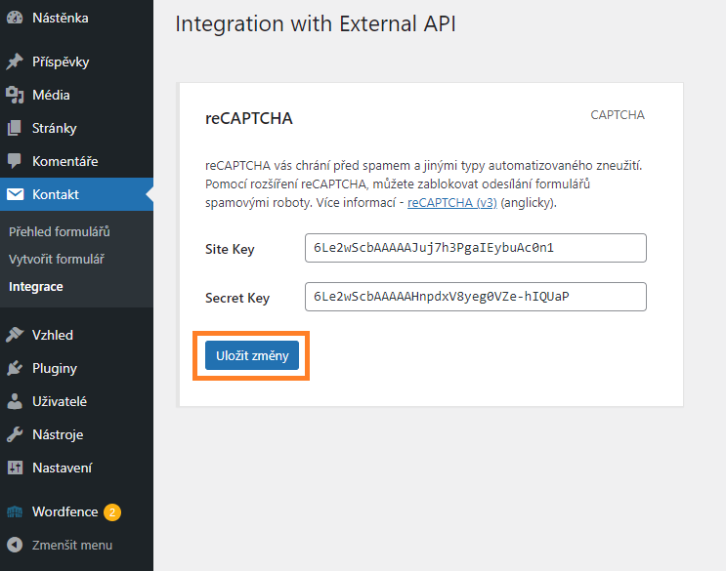Viewport: 726px width, 571px height.
Task: Click the Komentáře speech bubble icon
Action: point(15,161)
